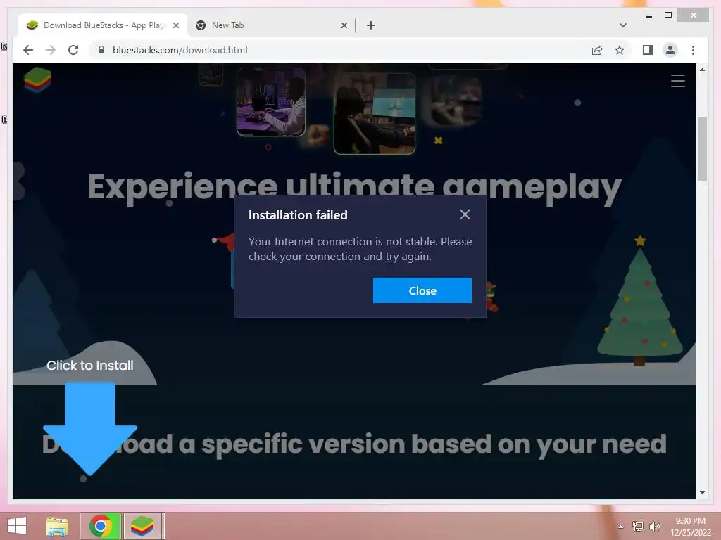Bookmark this page with star icon

tap(620, 50)
